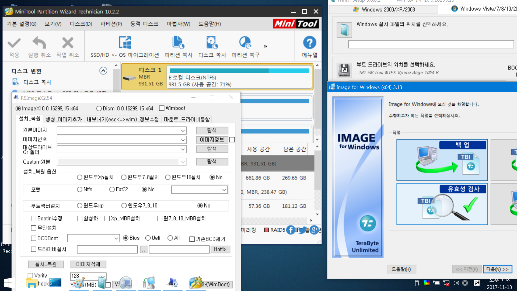Click the MiniTool Google Plus icon
This screenshot has width=517, height=291.
[314, 230]
